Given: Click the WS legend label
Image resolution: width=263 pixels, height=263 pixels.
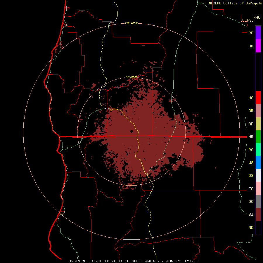Looking at the screenshot, I should click(251, 162).
